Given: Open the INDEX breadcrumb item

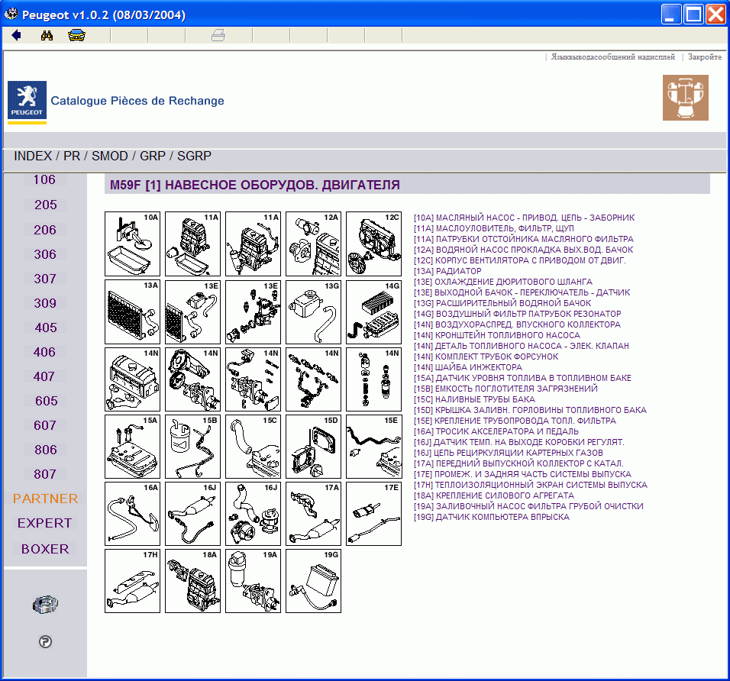Looking at the screenshot, I should click(32, 156).
